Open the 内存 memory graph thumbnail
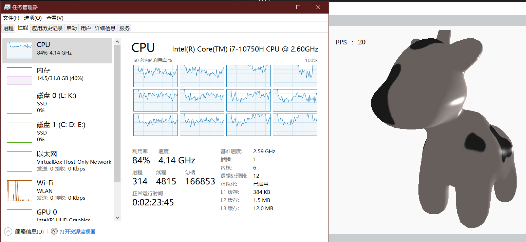 [x=19, y=76]
